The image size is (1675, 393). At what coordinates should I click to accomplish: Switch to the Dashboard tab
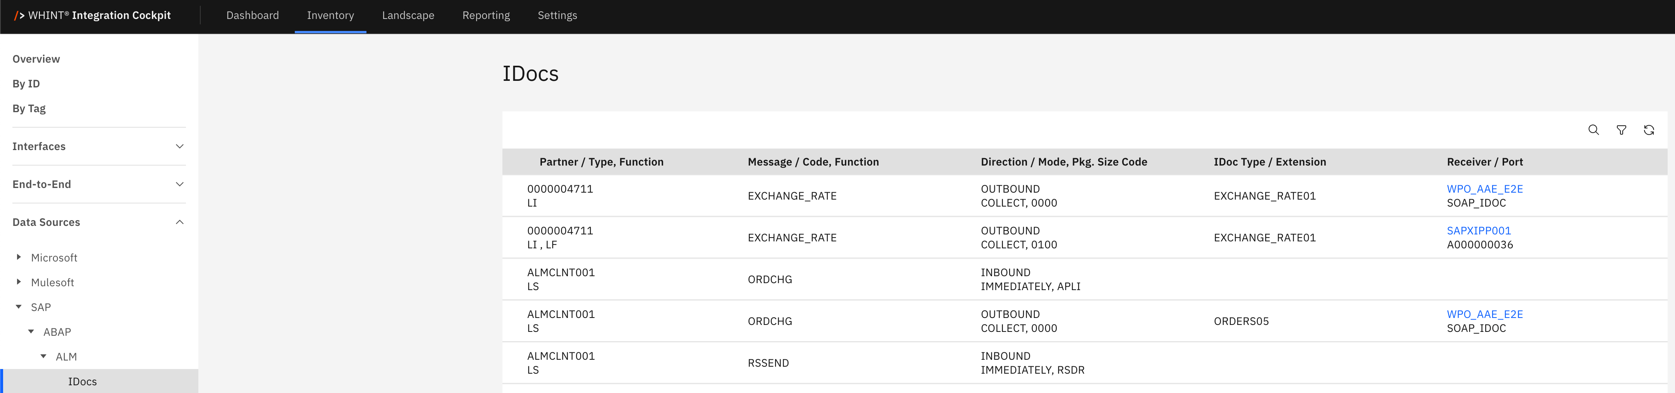pos(252,15)
